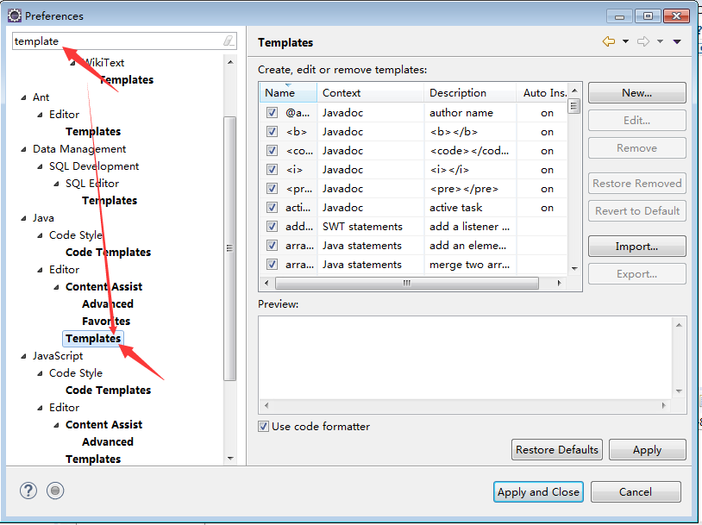
Task: Click the back navigation arrow icon
Action: pyautogui.click(x=609, y=41)
